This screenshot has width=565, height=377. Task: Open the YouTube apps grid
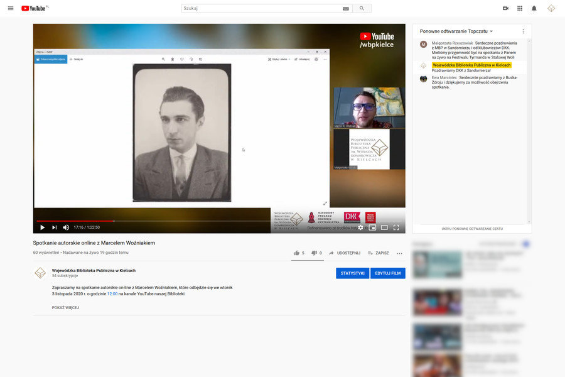click(520, 8)
